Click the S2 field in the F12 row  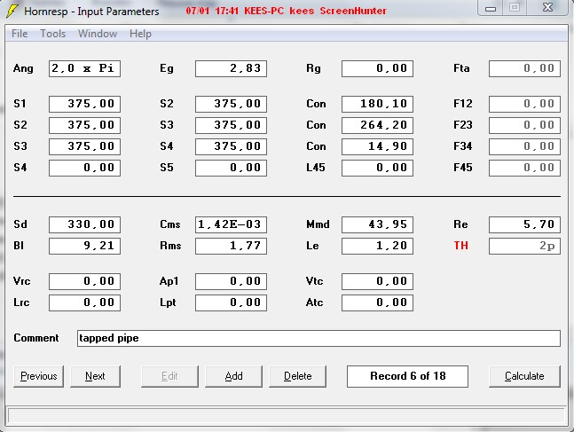click(231, 105)
